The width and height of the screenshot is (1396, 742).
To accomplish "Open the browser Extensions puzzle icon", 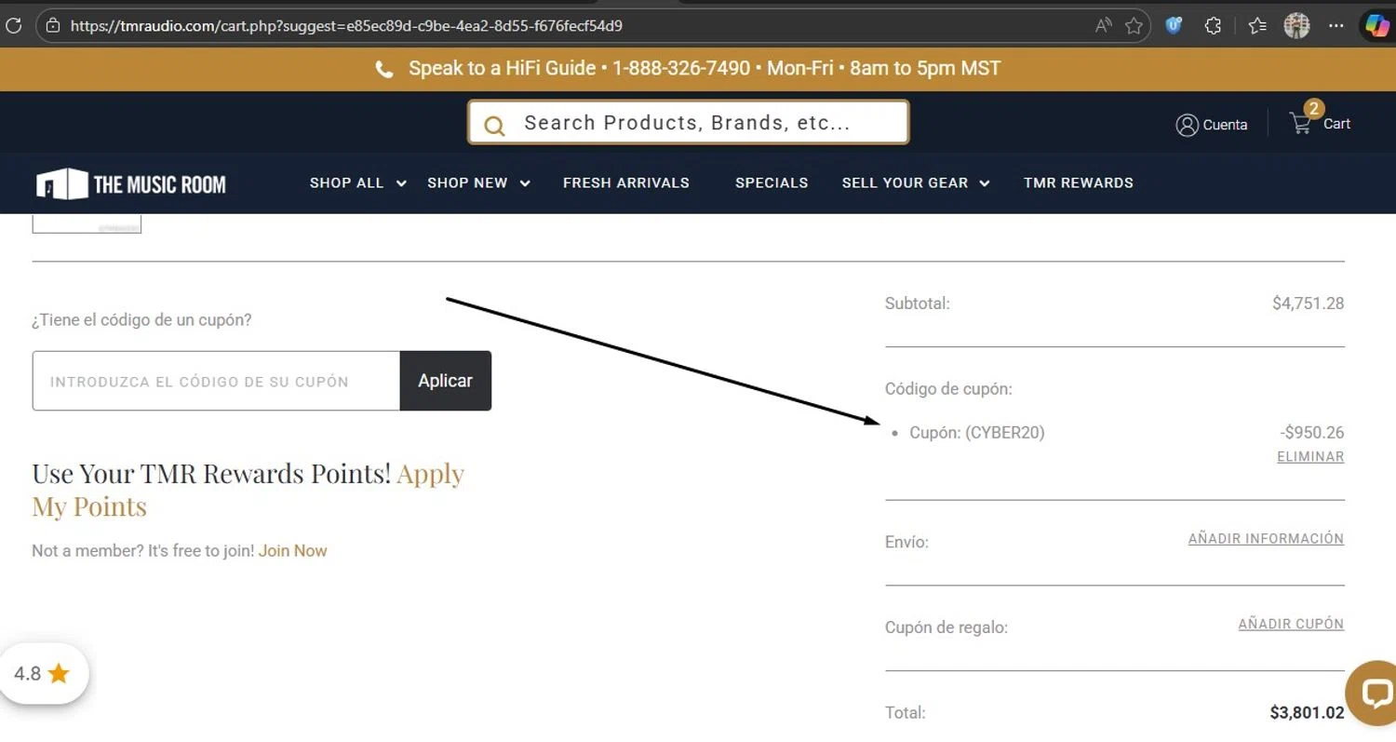I will click(x=1213, y=26).
